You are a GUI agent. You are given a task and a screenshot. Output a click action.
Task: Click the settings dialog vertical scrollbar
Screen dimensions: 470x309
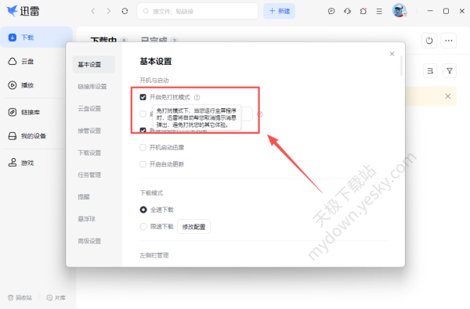[401, 66]
